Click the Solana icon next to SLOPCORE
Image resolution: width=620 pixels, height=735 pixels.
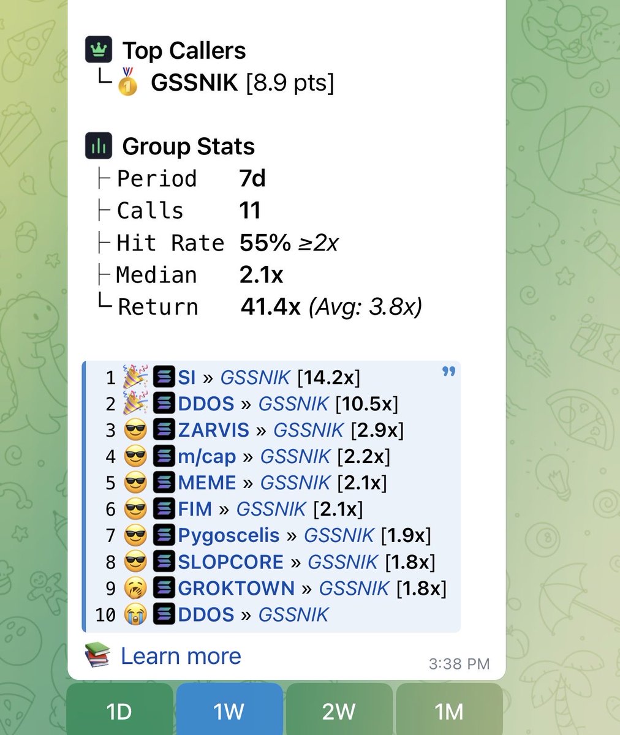(x=164, y=562)
